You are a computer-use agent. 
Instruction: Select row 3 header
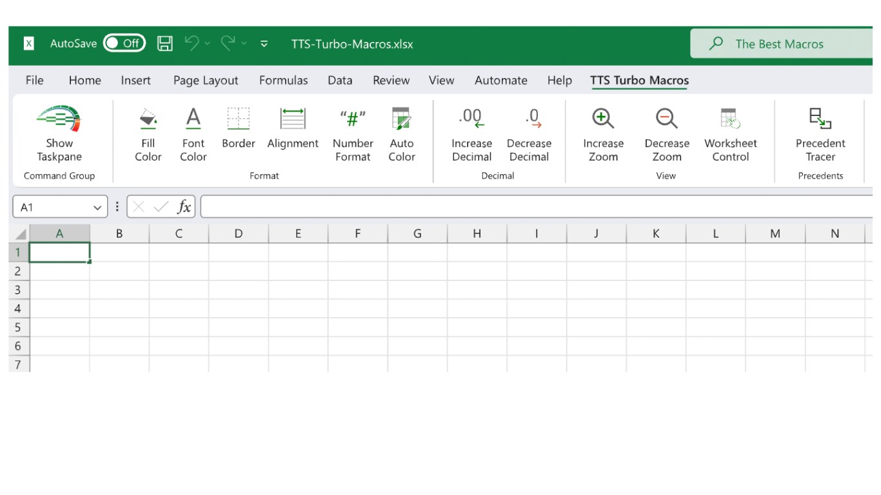pyautogui.click(x=19, y=290)
